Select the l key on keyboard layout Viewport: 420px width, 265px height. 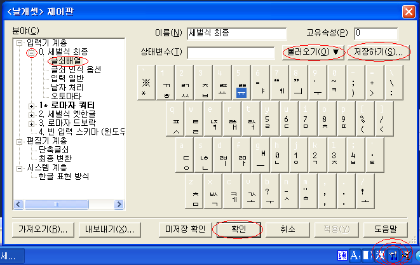click(x=337, y=155)
